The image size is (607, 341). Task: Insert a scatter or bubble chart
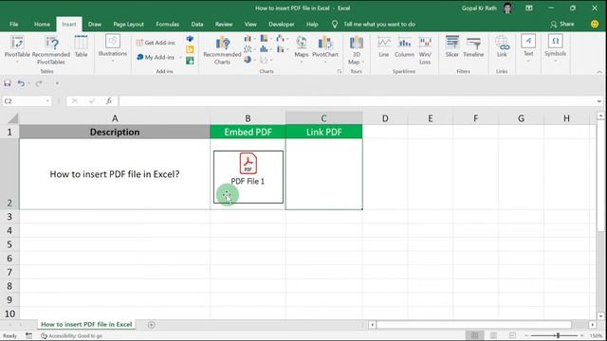[266, 60]
